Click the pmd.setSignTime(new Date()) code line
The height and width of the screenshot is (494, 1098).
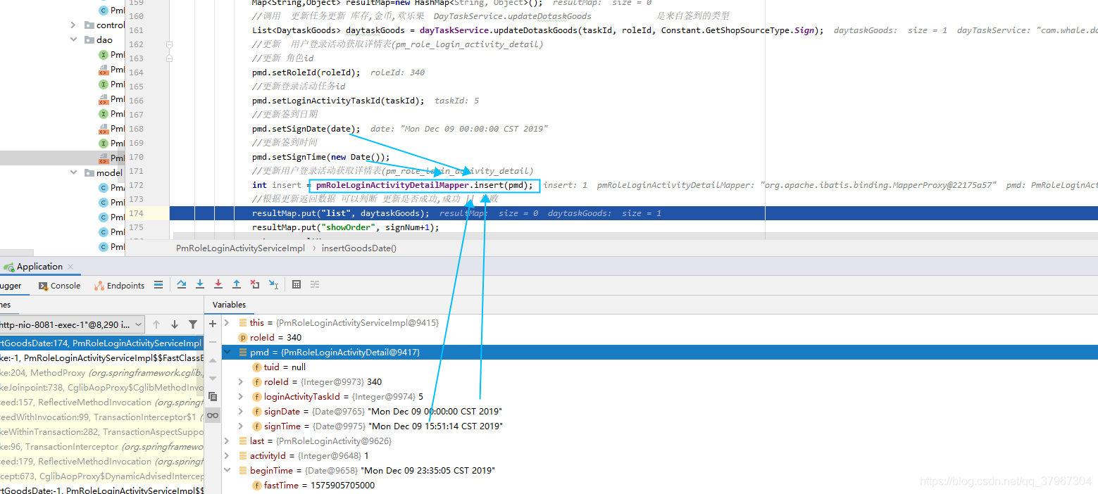pos(320,157)
